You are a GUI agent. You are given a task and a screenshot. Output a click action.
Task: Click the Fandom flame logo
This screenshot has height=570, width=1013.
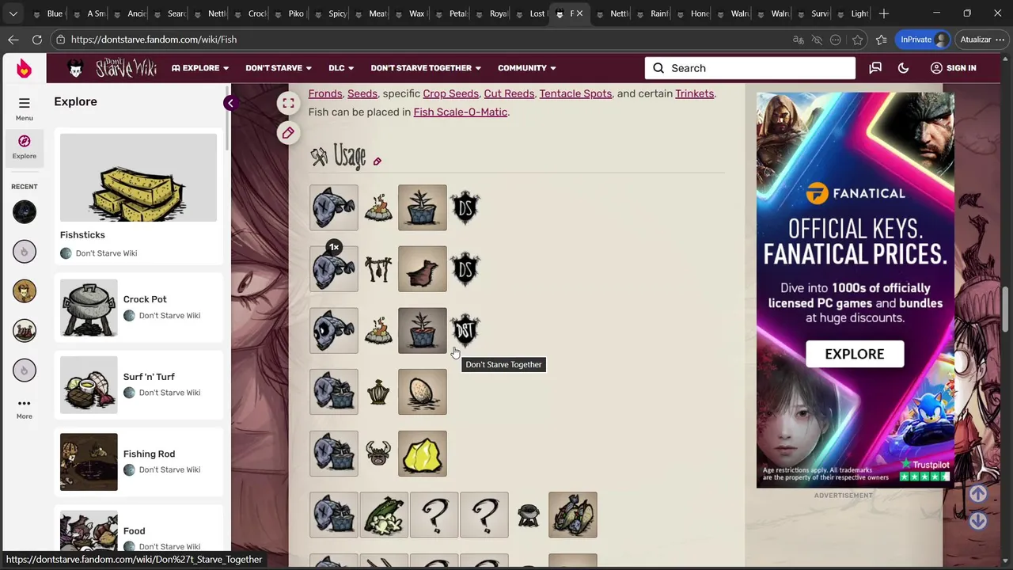[x=24, y=68]
